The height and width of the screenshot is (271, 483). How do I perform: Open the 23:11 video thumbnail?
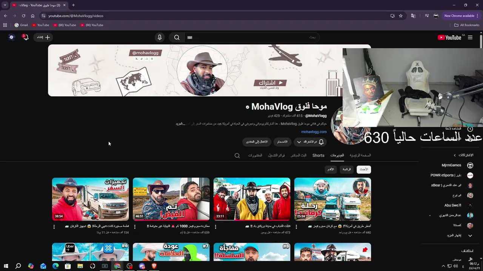[x=252, y=199]
